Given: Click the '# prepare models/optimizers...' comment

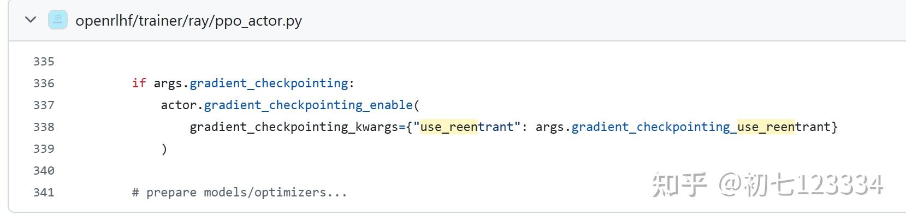Looking at the screenshot, I should [x=239, y=193].
